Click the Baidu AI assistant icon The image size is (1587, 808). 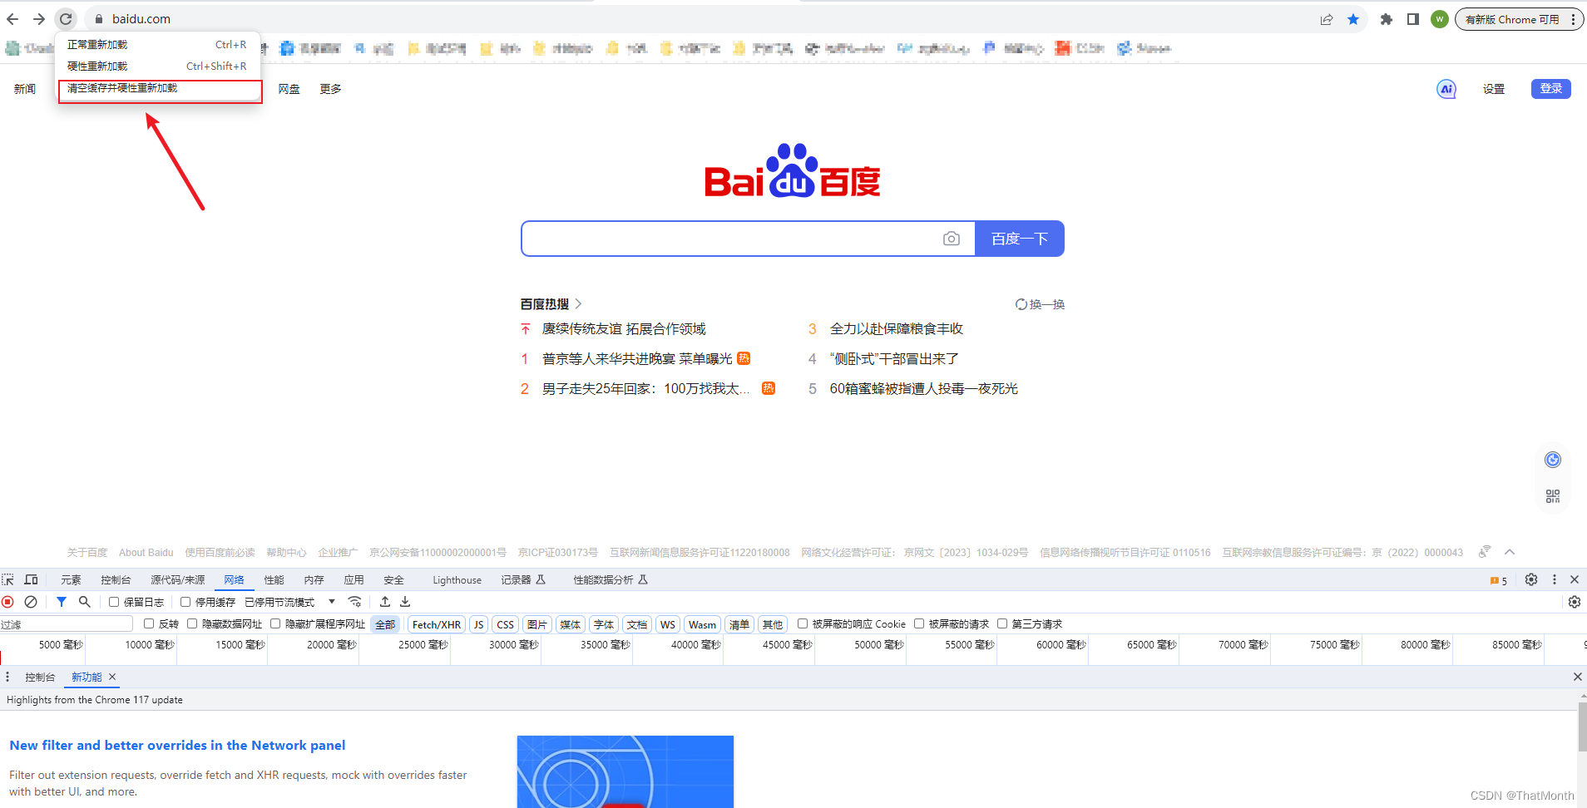click(x=1446, y=89)
